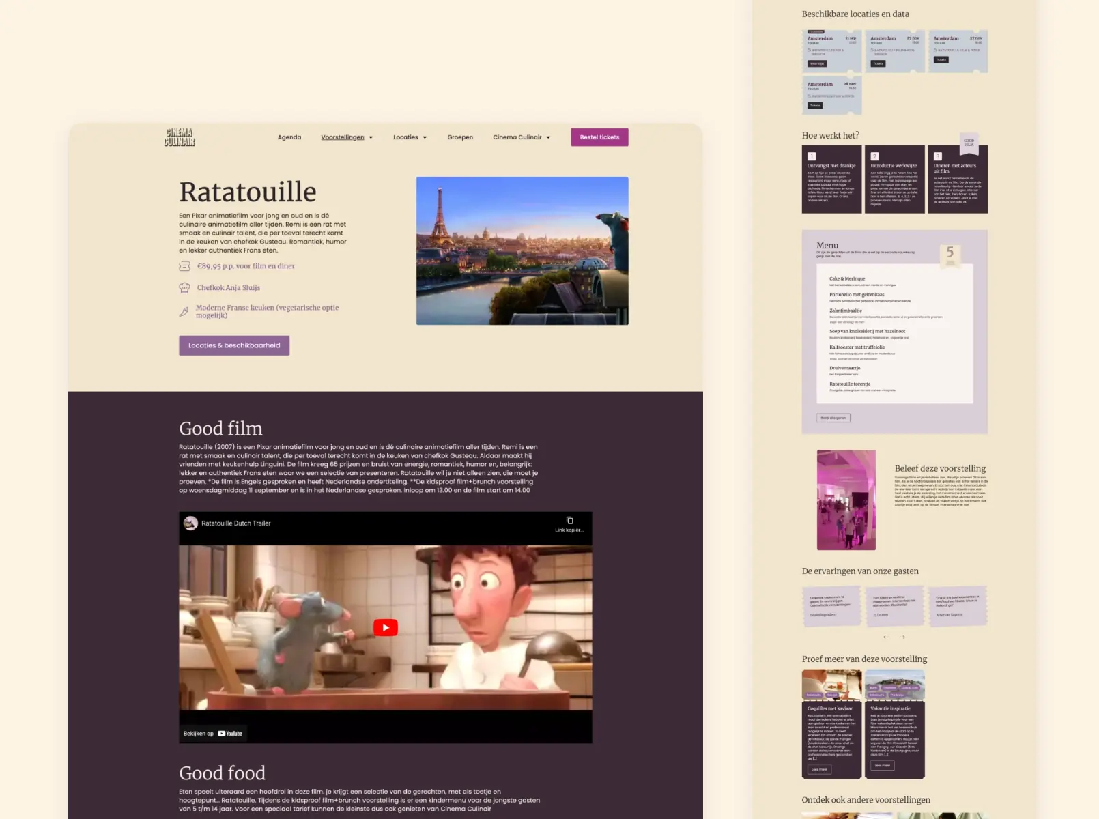Click the Ratatouille Dutch Trailer title

[236, 523]
